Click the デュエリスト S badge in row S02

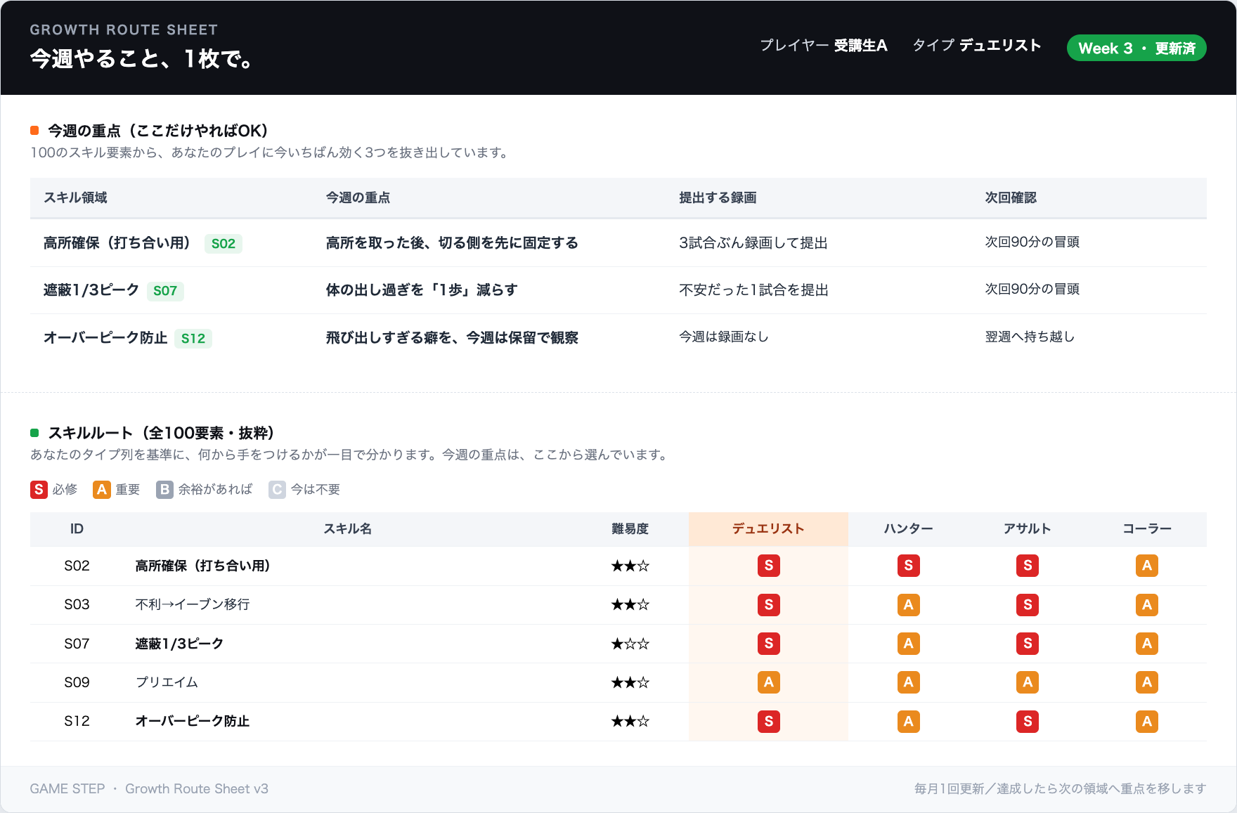[769, 566]
